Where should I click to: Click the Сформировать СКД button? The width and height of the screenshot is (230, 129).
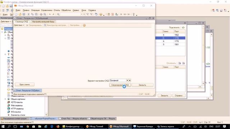120,85
